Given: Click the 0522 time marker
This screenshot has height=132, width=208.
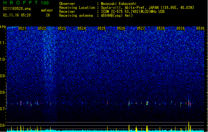Looking at the screenshot, I should [x=42, y=28].
